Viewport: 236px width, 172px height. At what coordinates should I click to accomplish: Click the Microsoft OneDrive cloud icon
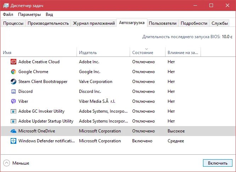pos(13,131)
